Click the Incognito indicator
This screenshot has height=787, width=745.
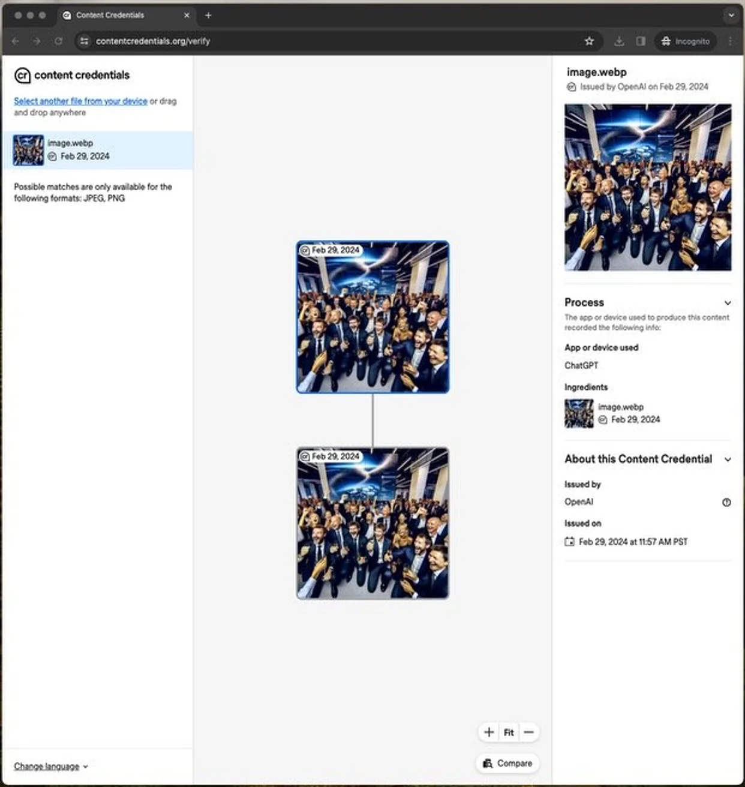tap(685, 41)
